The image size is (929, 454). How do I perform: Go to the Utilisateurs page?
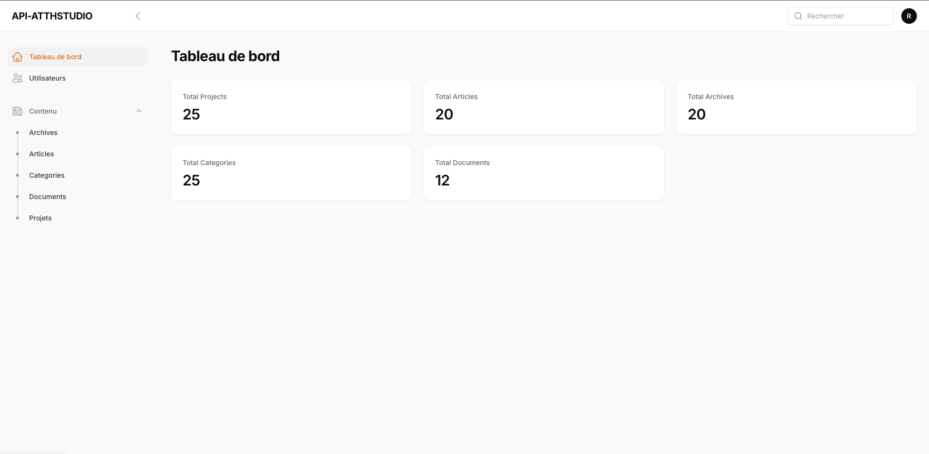pos(47,78)
